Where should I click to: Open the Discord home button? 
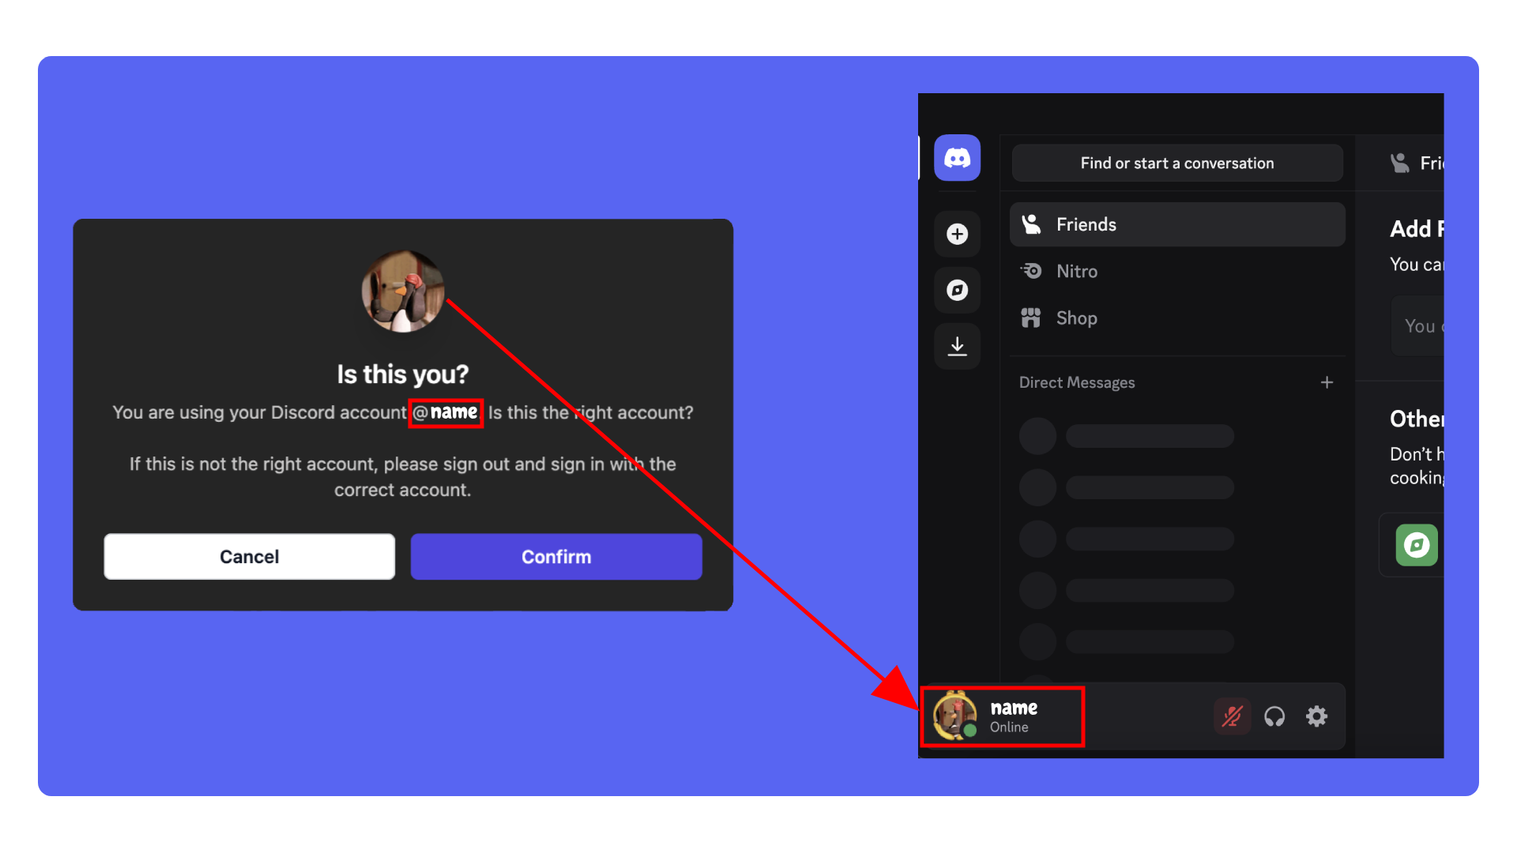pos(957,158)
